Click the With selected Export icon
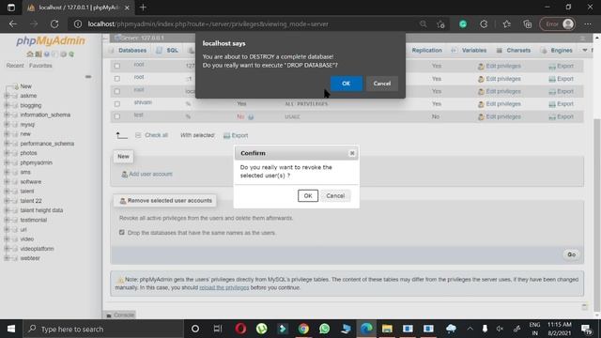The width and height of the screenshot is (601, 338). click(227, 135)
